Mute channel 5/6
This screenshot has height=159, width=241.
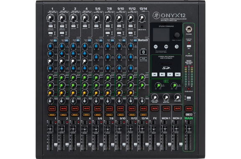98,108
